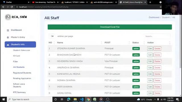Focus the staff Search field
182x102 pixels.
(x=157, y=36)
